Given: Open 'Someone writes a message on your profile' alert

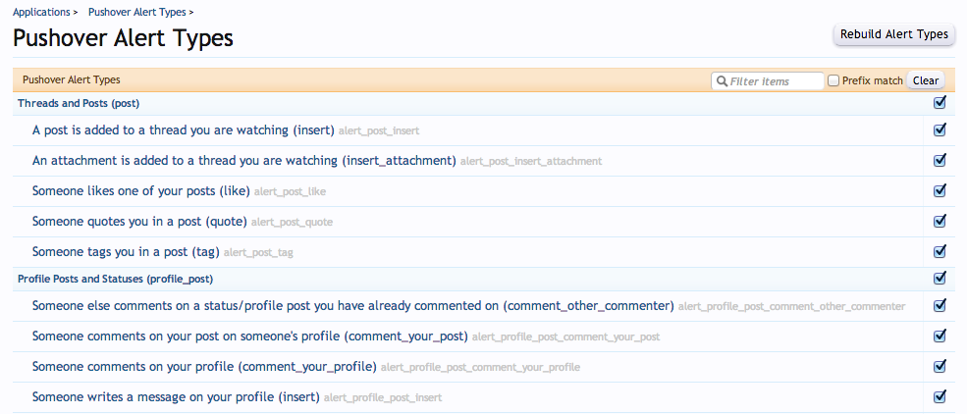Looking at the screenshot, I should click(x=176, y=396).
